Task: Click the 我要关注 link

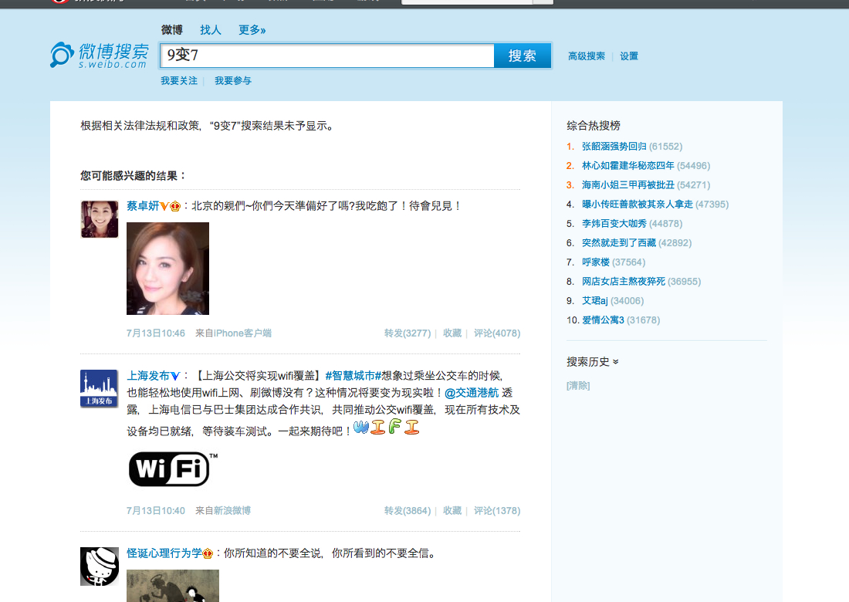Action: (x=179, y=81)
